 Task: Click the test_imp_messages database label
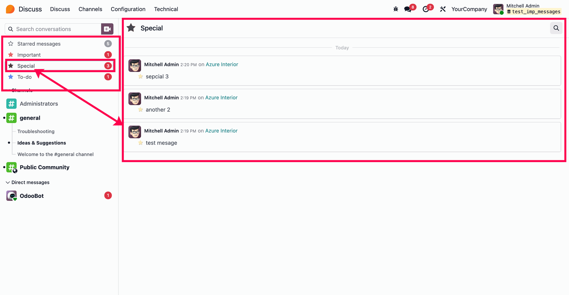tap(534, 12)
